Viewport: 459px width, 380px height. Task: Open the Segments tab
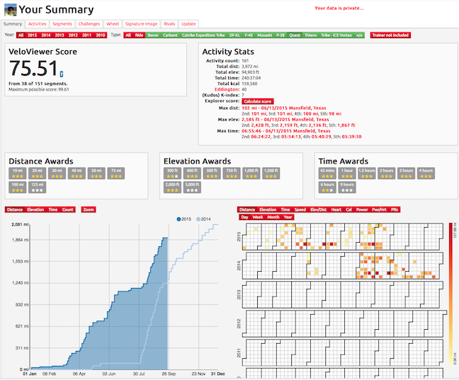coord(62,24)
